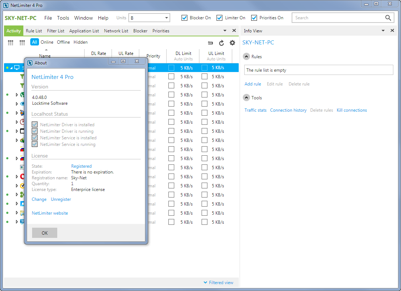Click the Unregister link
The width and height of the screenshot is (401, 291).
click(61, 199)
